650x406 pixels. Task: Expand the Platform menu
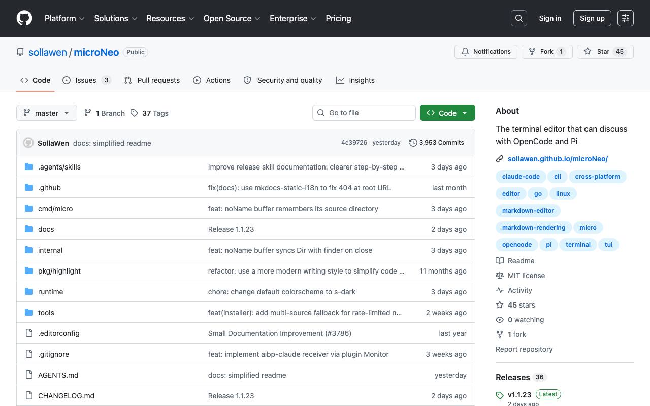click(x=64, y=18)
